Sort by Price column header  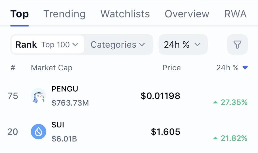171,68
